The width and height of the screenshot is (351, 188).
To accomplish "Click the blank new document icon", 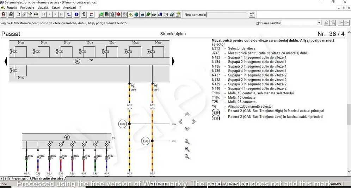I will 18,14.
